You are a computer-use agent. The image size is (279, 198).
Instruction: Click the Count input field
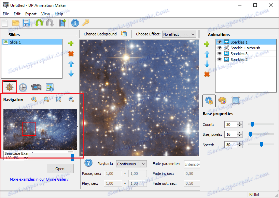point(231,125)
